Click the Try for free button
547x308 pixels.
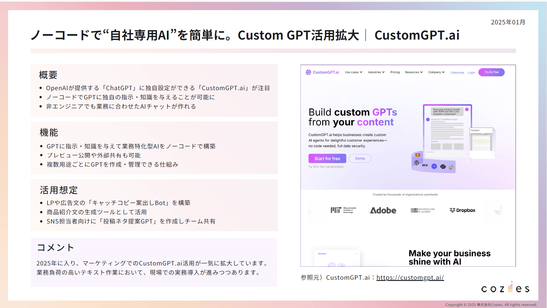coord(491,72)
